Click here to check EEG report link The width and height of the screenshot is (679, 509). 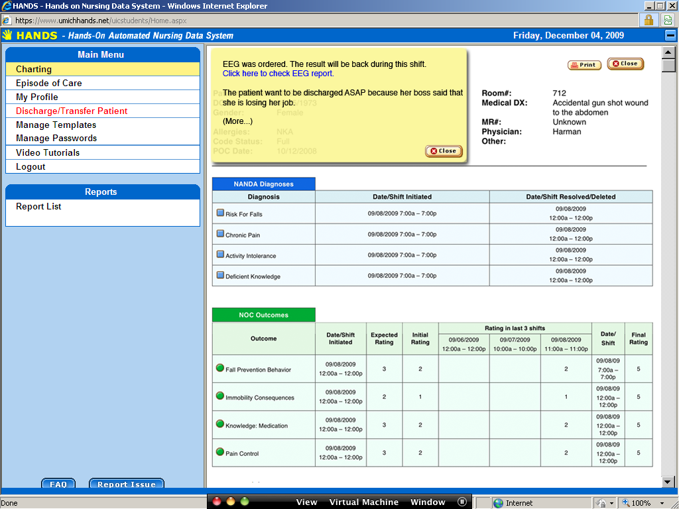click(x=278, y=74)
